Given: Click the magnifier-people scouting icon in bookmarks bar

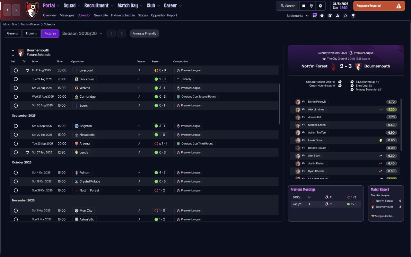Looking at the screenshot, I should [337, 15].
